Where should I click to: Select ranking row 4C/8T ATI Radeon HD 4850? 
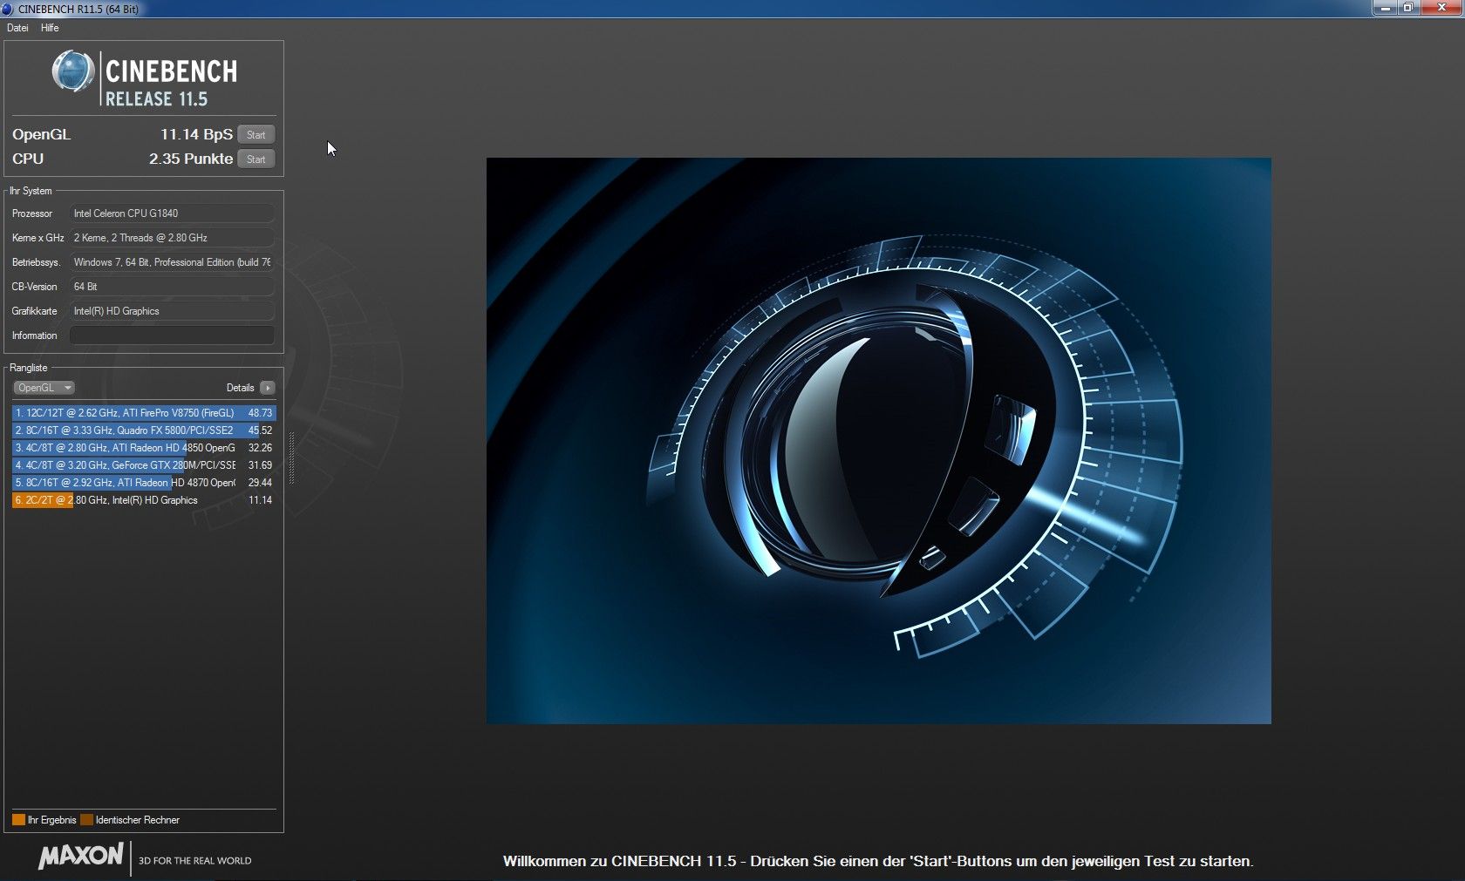144,448
